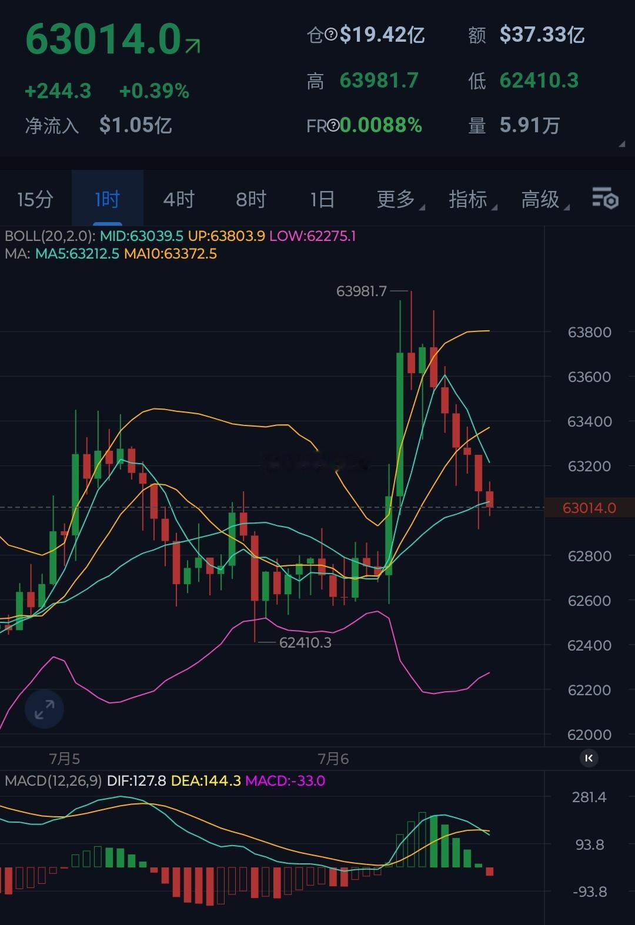Jump to latest candle arrow button
The width and height of the screenshot is (635, 925).
click(x=589, y=758)
